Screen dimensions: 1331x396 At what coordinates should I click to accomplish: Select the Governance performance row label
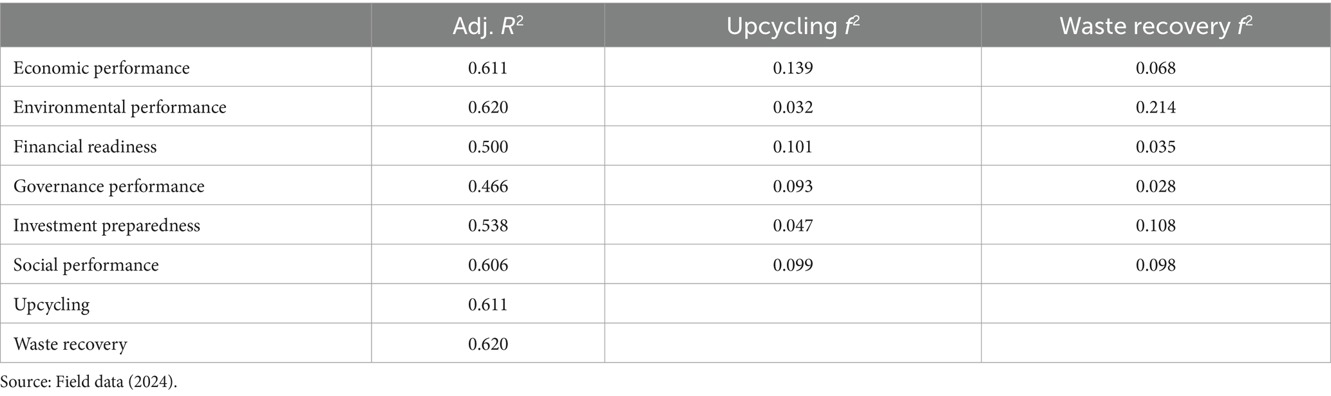pyautogui.click(x=109, y=186)
